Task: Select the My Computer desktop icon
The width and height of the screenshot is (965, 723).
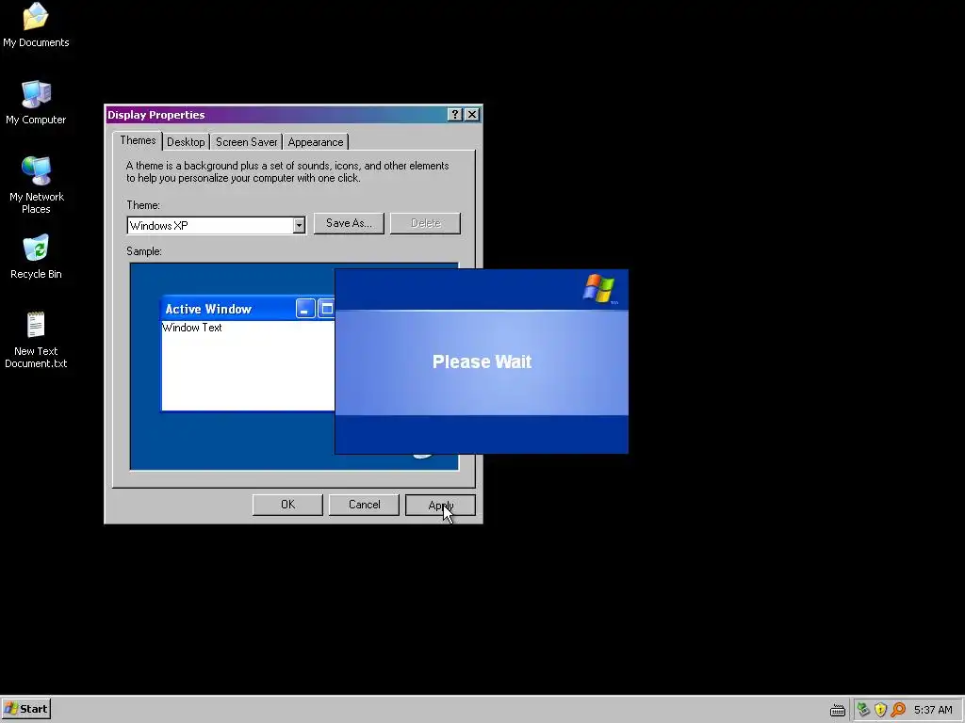Action: (x=36, y=102)
